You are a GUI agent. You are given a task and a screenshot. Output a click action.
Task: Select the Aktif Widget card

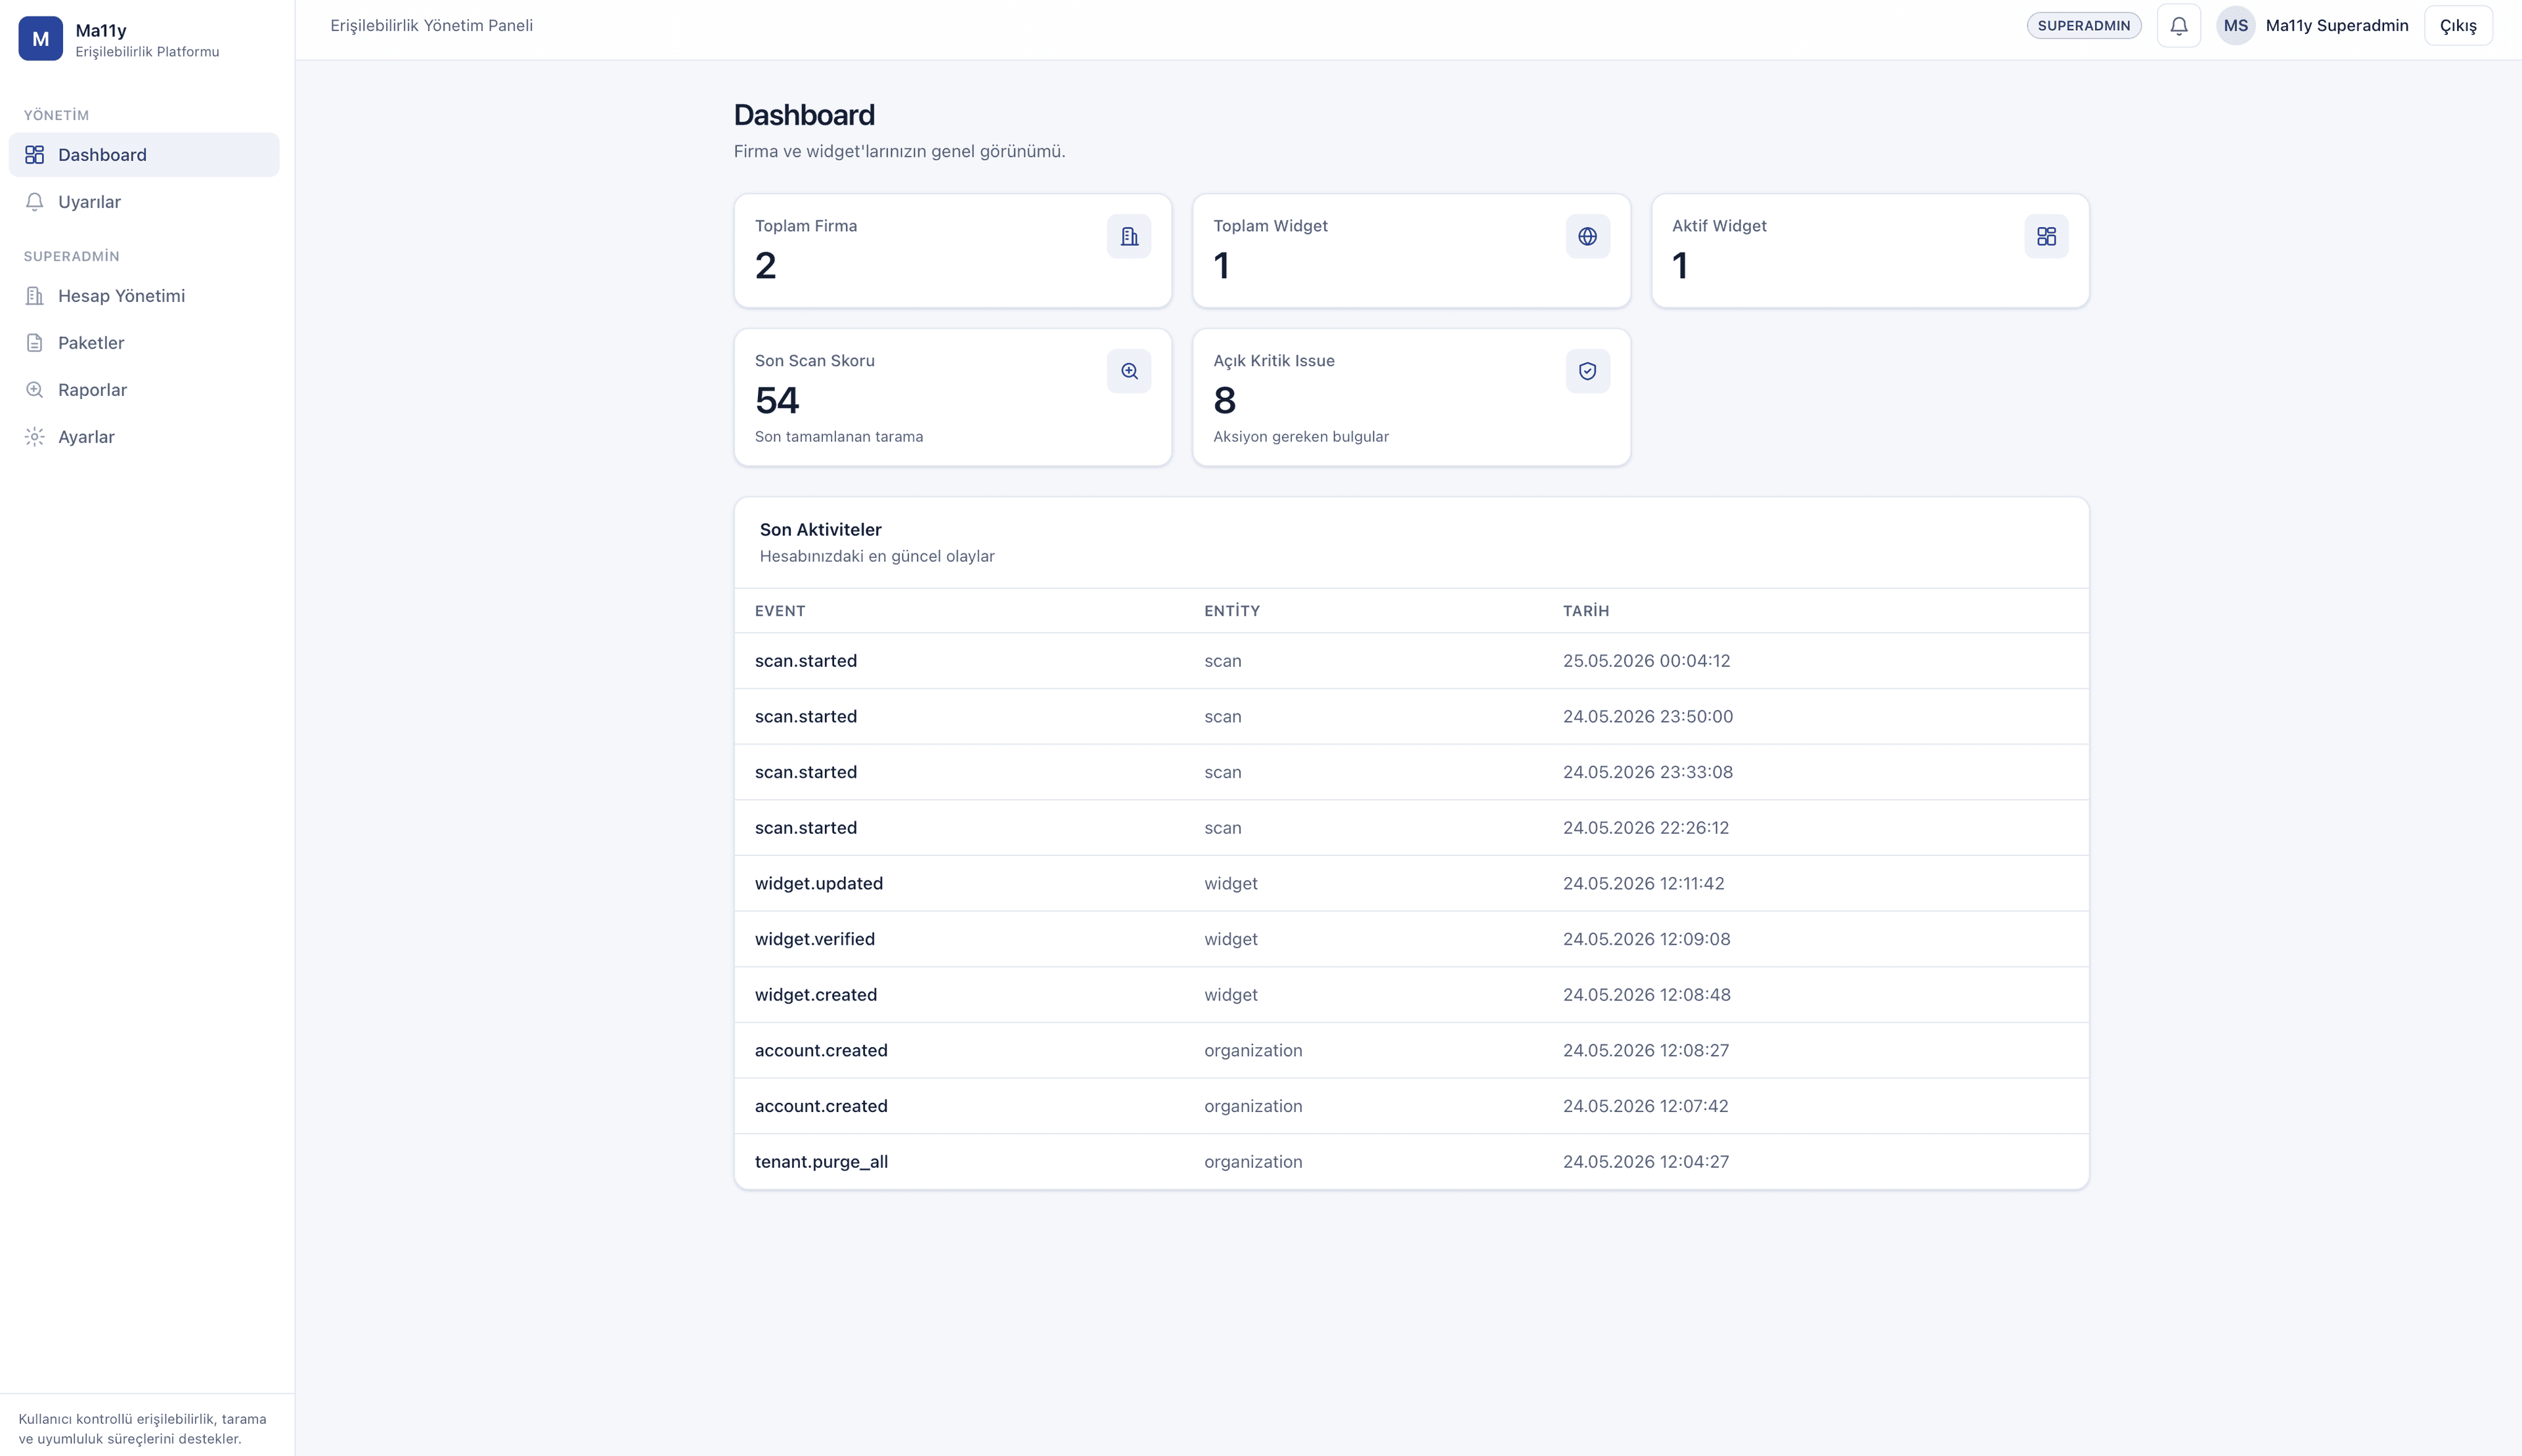pos(1870,251)
